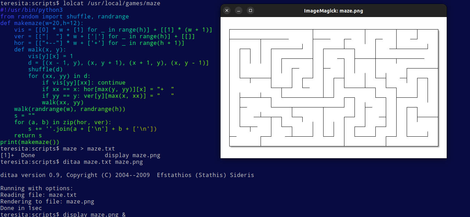Click the 'walk(xx, yy)' recursive call line
Image resolution: width=470 pixels, height=217 pixels.
click(x=63, y=103)
